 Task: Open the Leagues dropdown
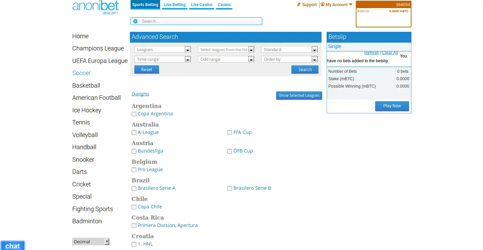162,50
